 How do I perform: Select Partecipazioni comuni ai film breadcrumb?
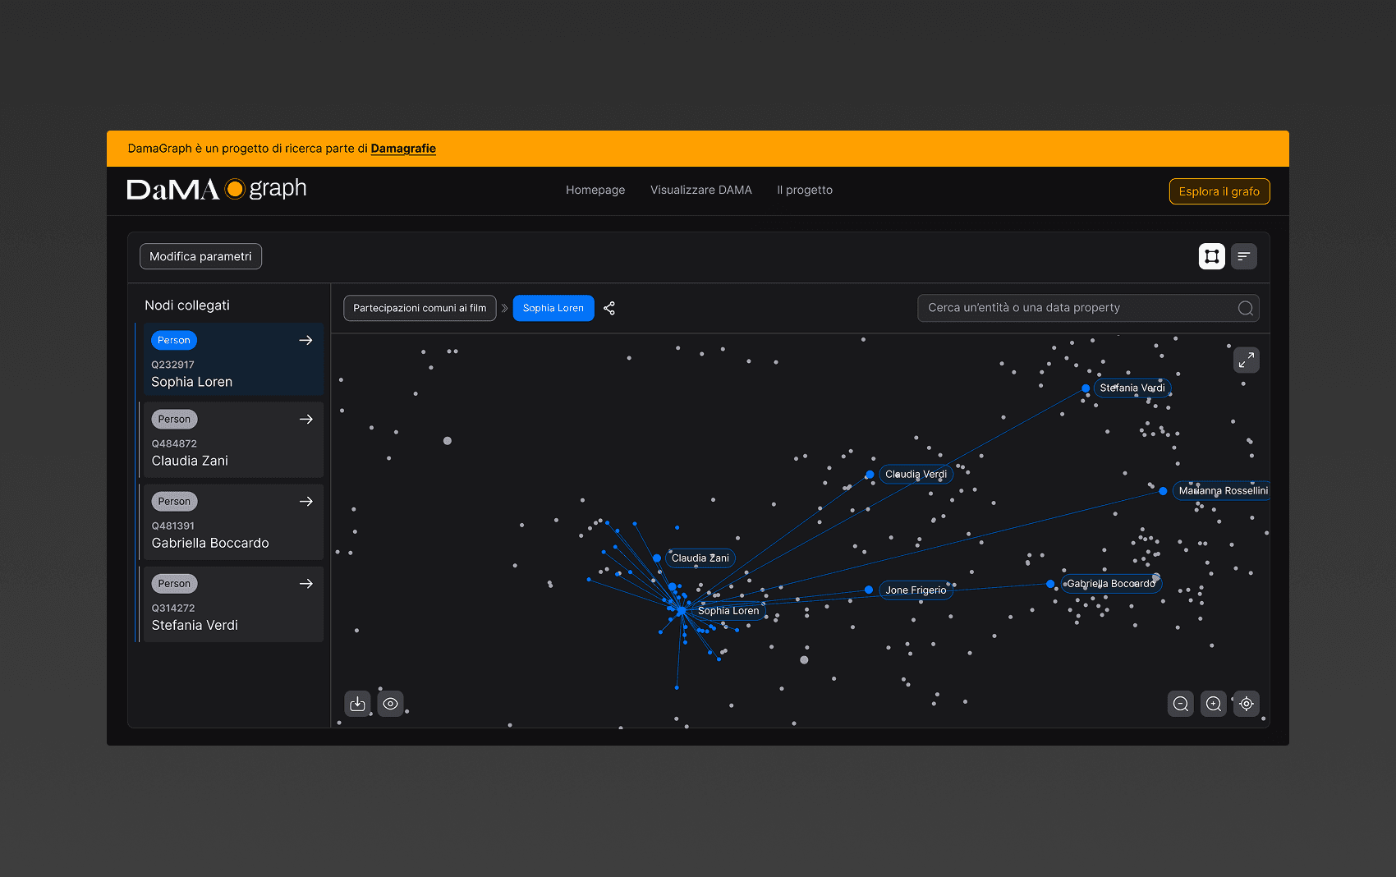420,308
